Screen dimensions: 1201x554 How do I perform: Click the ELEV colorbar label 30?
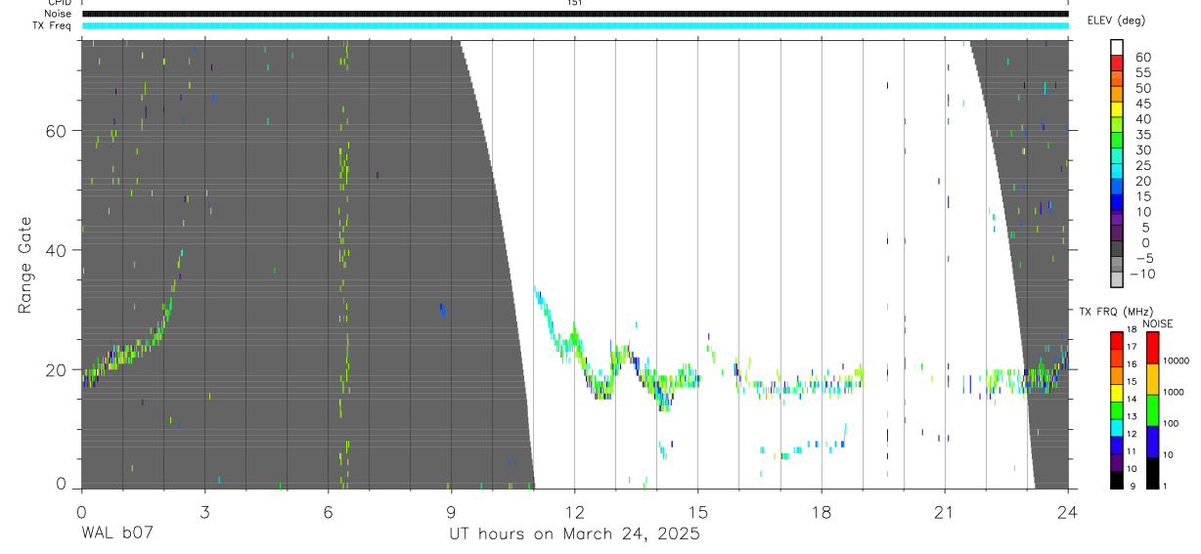click(x=1141, y=149)
